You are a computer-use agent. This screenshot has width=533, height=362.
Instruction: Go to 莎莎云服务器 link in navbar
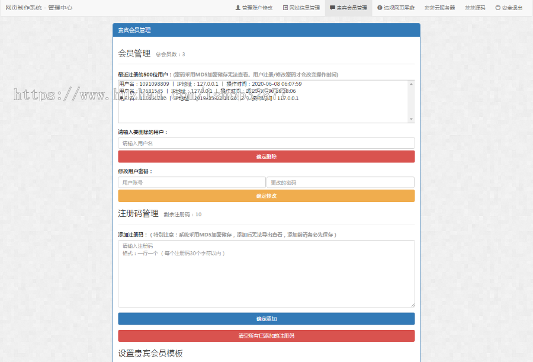pyautogui.click(x=439, y=8)
